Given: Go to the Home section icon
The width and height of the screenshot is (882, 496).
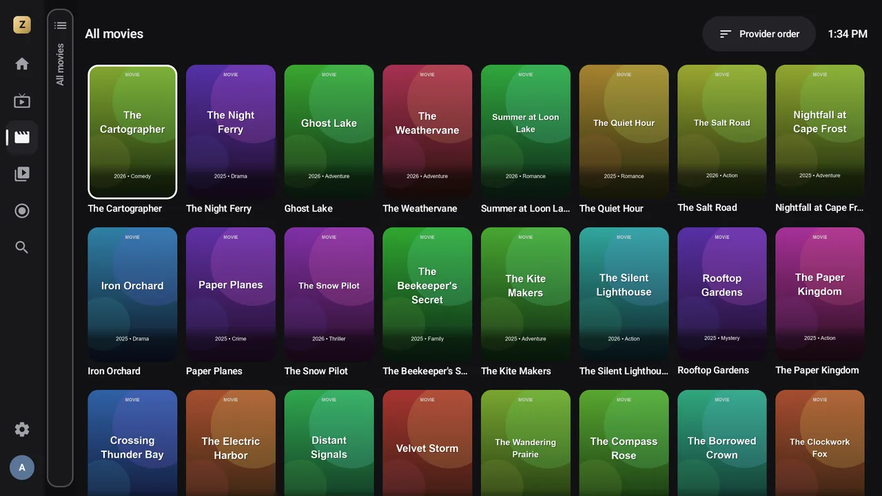Looking at the screenshot, I should pos(22,64).
